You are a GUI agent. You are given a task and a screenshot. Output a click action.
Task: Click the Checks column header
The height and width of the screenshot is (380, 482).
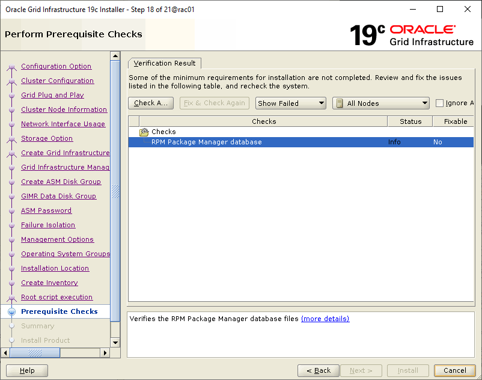click(x=263, y=121)
